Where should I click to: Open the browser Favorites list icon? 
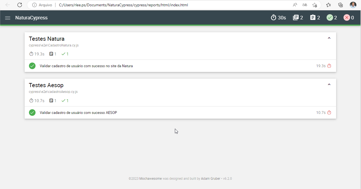pos(328,5)
